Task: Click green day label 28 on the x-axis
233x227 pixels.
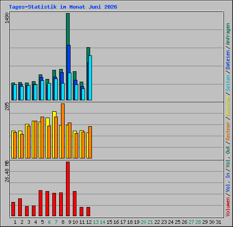Action: tap(198, 222)
